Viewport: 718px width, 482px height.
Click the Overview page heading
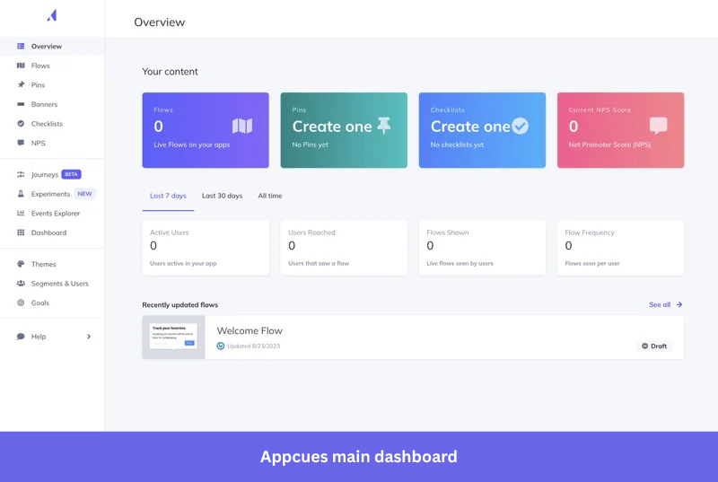pyautogui.click(x=160, y=22)
